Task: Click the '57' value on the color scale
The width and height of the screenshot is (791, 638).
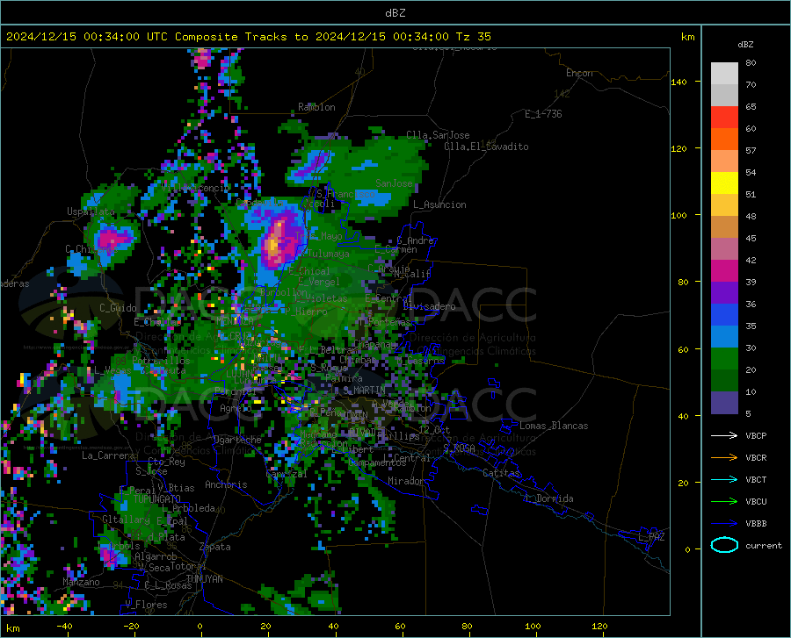Action: (x=751, y=151)
